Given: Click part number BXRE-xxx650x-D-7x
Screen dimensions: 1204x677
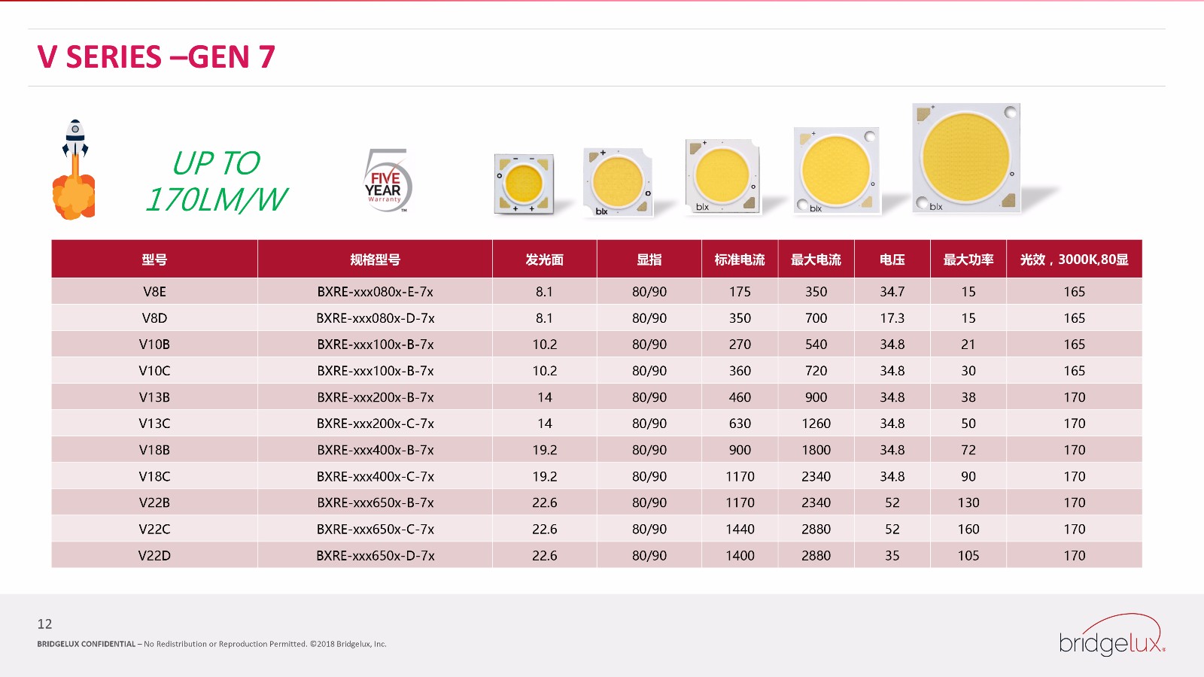Looking at the screenshot, I should click(x=375, y=555).
